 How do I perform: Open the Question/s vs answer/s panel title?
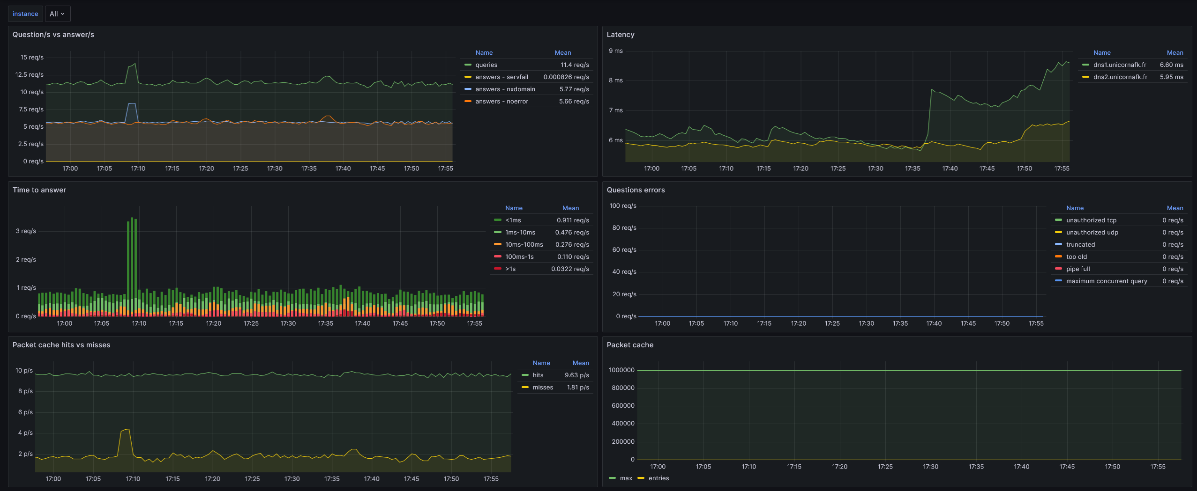point(53,35)
